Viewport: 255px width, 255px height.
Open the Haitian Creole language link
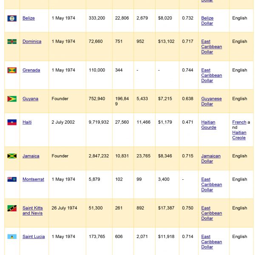[239, 135]
